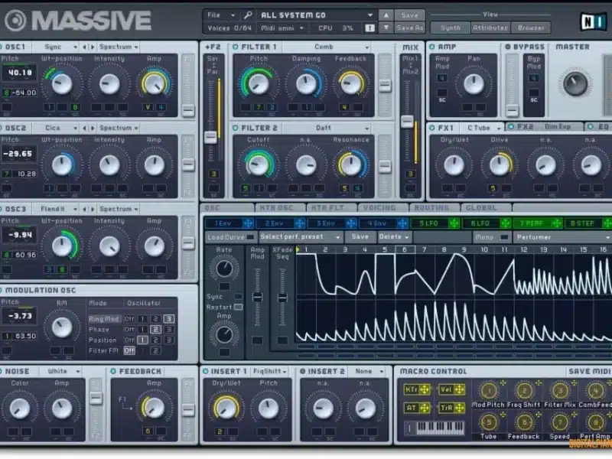612x459 pixels.
Task: Click the Save As button
Action: 409,28
